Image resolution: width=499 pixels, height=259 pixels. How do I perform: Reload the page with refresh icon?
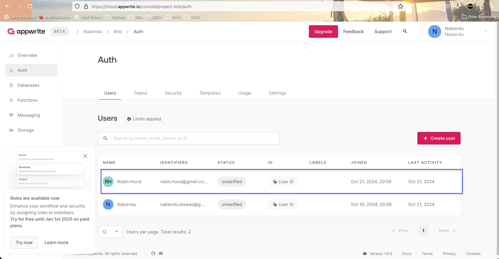(30, 6)
